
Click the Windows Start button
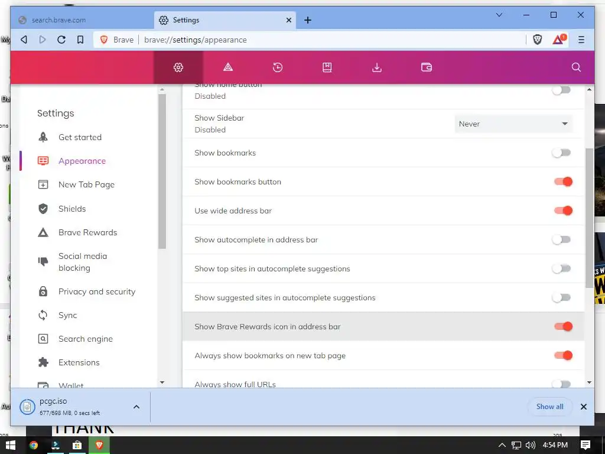point(11,446)
